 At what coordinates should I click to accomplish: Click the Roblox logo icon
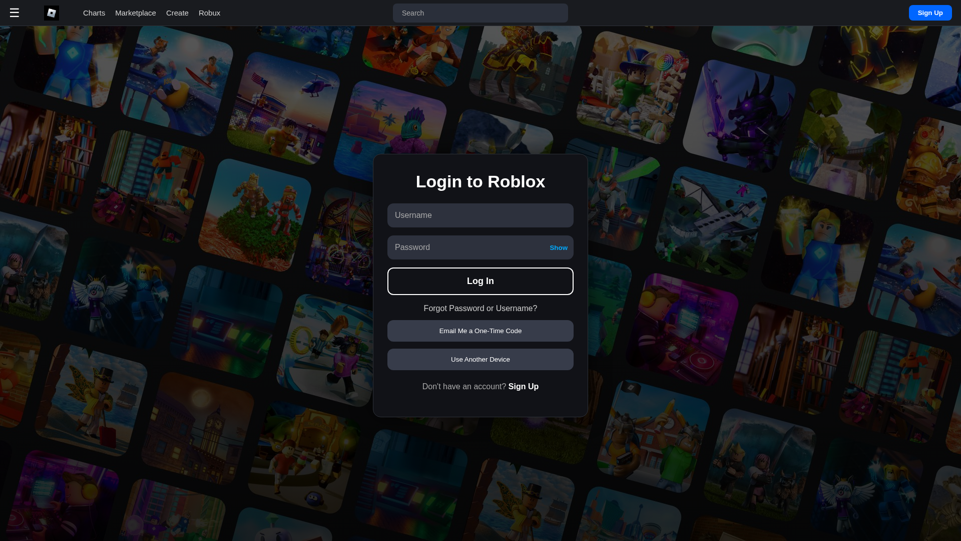[52, 13]
